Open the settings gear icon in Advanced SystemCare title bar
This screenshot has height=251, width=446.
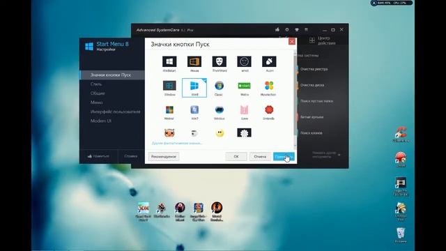tap(287, 29)
